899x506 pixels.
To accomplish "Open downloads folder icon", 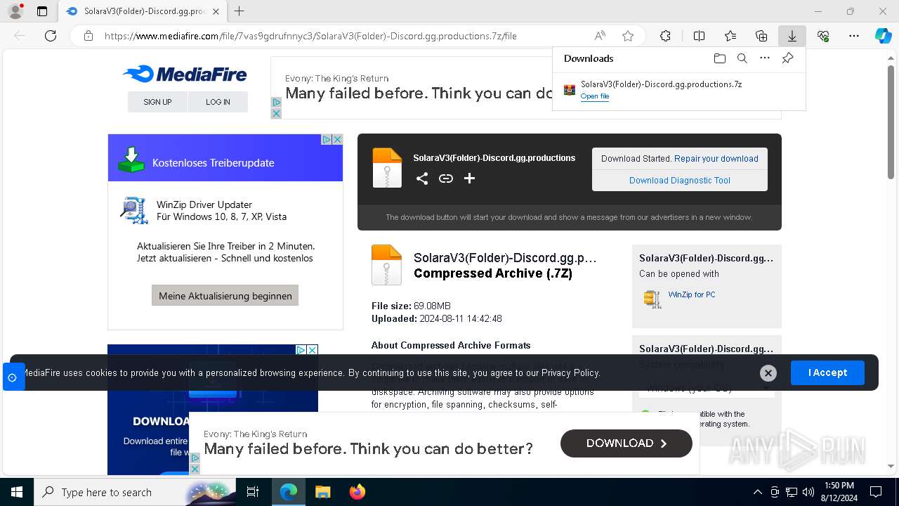I will (x=720, y=58).
